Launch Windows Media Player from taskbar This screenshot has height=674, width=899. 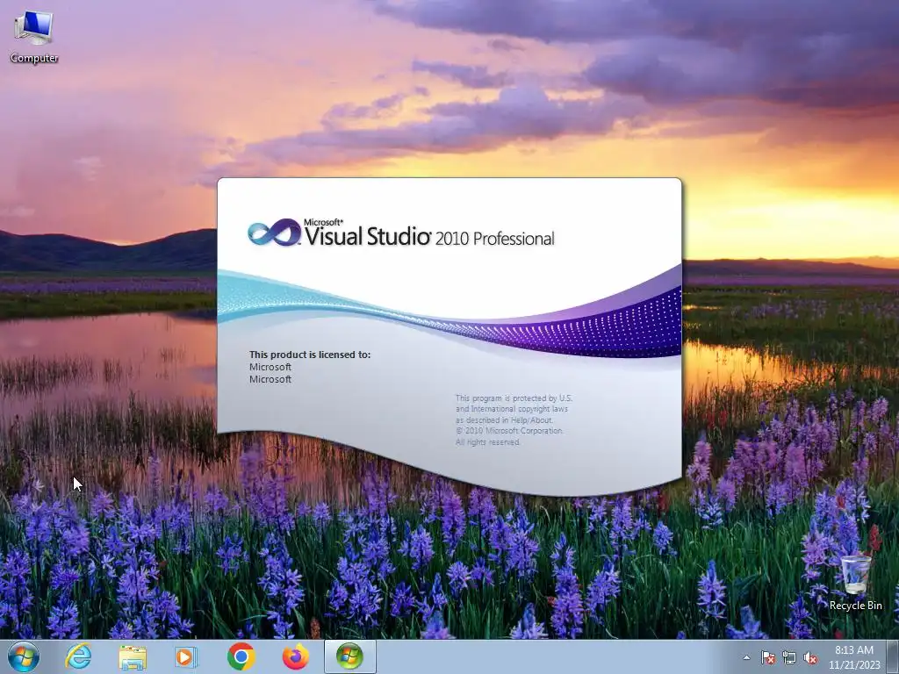click(186, 656)
